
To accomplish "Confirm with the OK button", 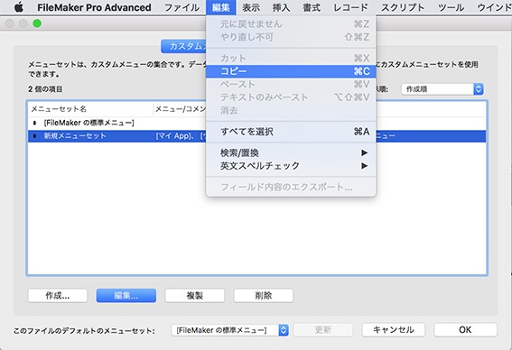I will tap(465, 330).
